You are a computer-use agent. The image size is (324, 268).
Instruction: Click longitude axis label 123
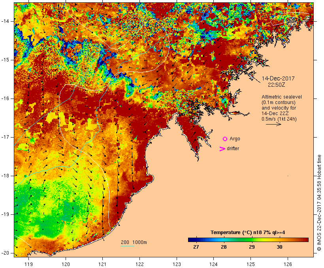coord(177,264)
